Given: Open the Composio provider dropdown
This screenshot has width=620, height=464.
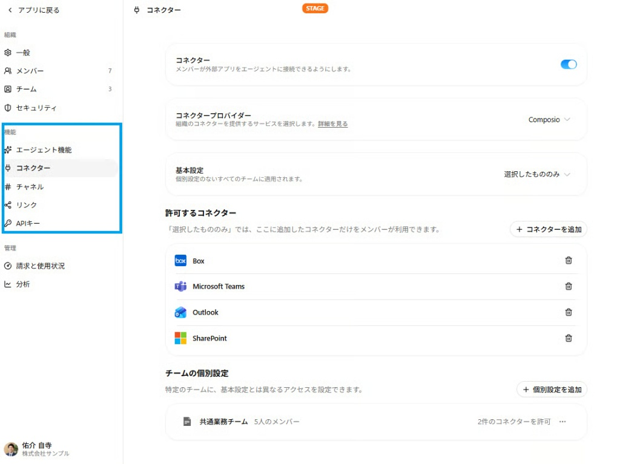Looking at the screenshot, I should pyautogui.click(x=549, y=119).
